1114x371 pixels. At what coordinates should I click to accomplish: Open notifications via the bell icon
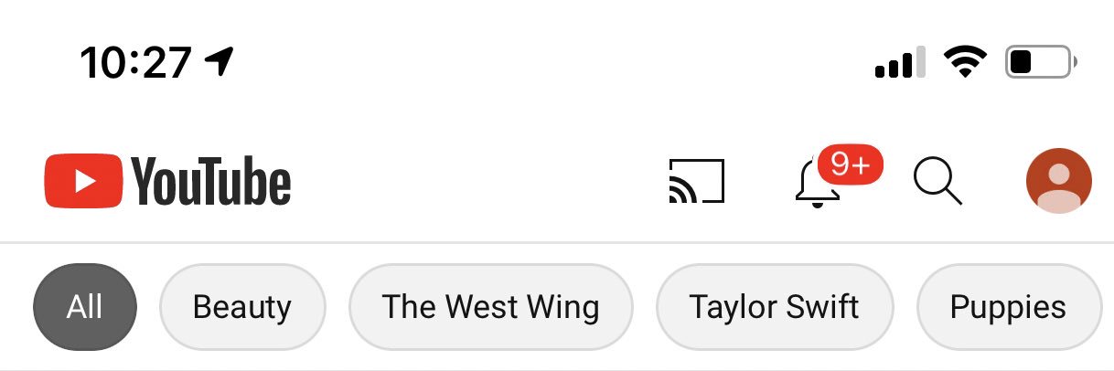[817, 184]
